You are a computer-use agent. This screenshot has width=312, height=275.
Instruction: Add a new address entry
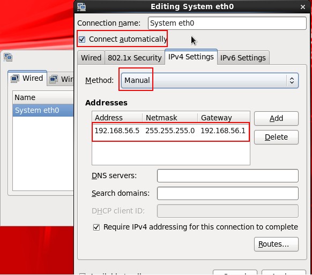(x=276, y=118)
